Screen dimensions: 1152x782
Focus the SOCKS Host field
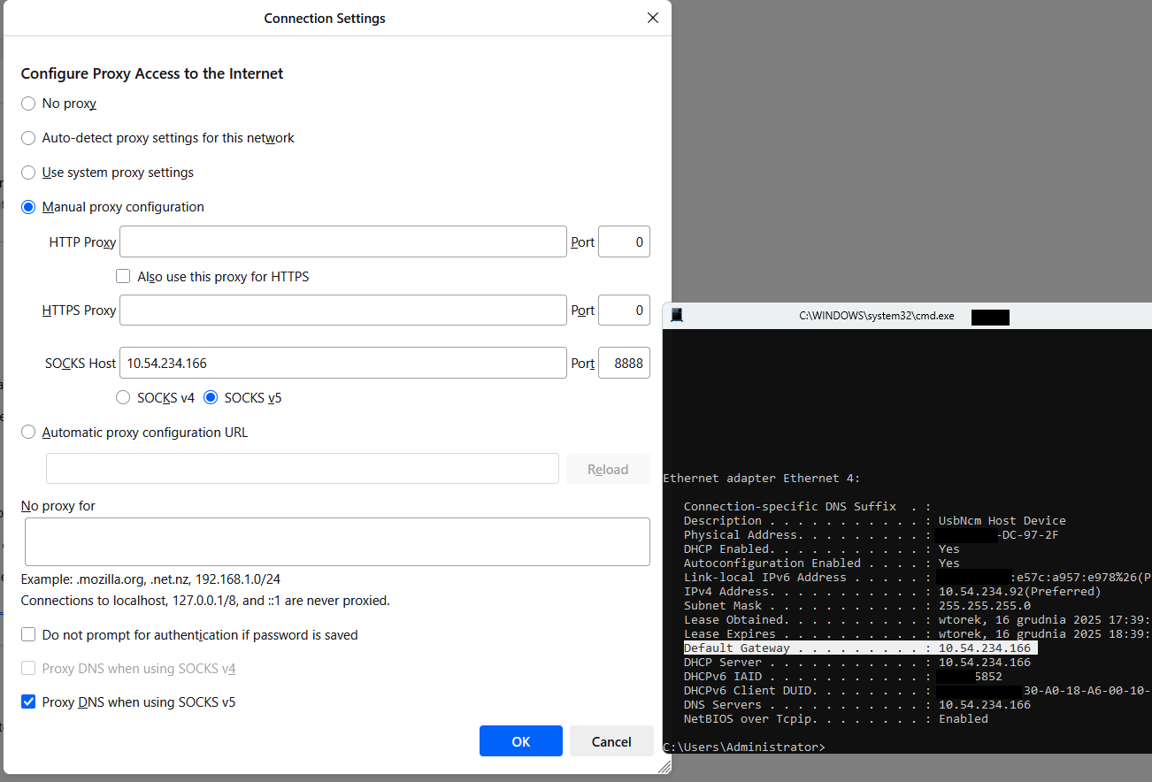tap(342, 363)
